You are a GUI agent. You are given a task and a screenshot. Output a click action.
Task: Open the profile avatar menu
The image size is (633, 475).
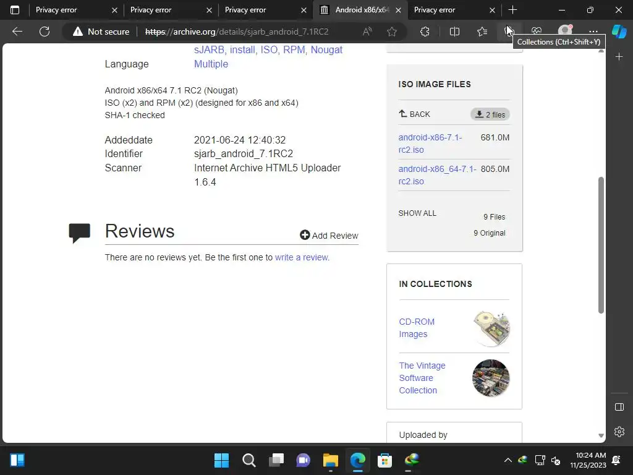tap(565, 31)
